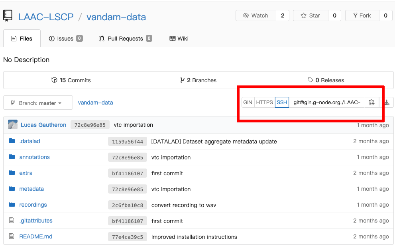Open the README.md file
Viewport: 395px width, 246px height.
pyautogui.click(x=36, y=236)
